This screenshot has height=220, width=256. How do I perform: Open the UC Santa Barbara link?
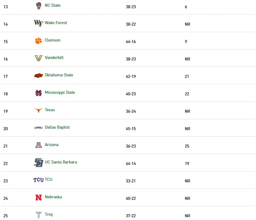(x=61, y=162)
